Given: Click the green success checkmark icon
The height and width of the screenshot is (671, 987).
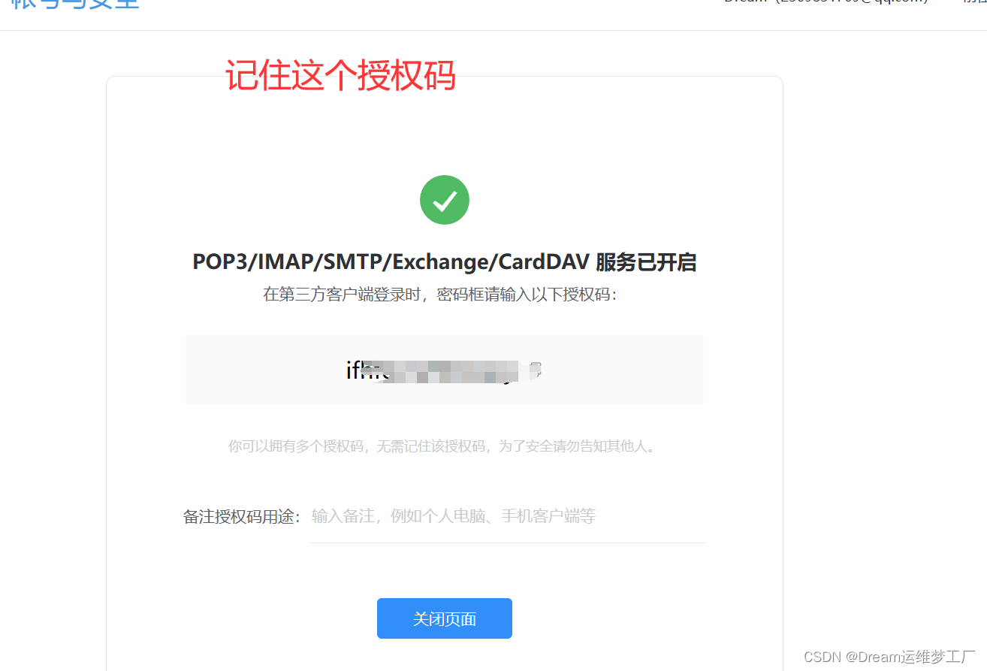Looking at the screenshot, I should [x=445, y=200].
